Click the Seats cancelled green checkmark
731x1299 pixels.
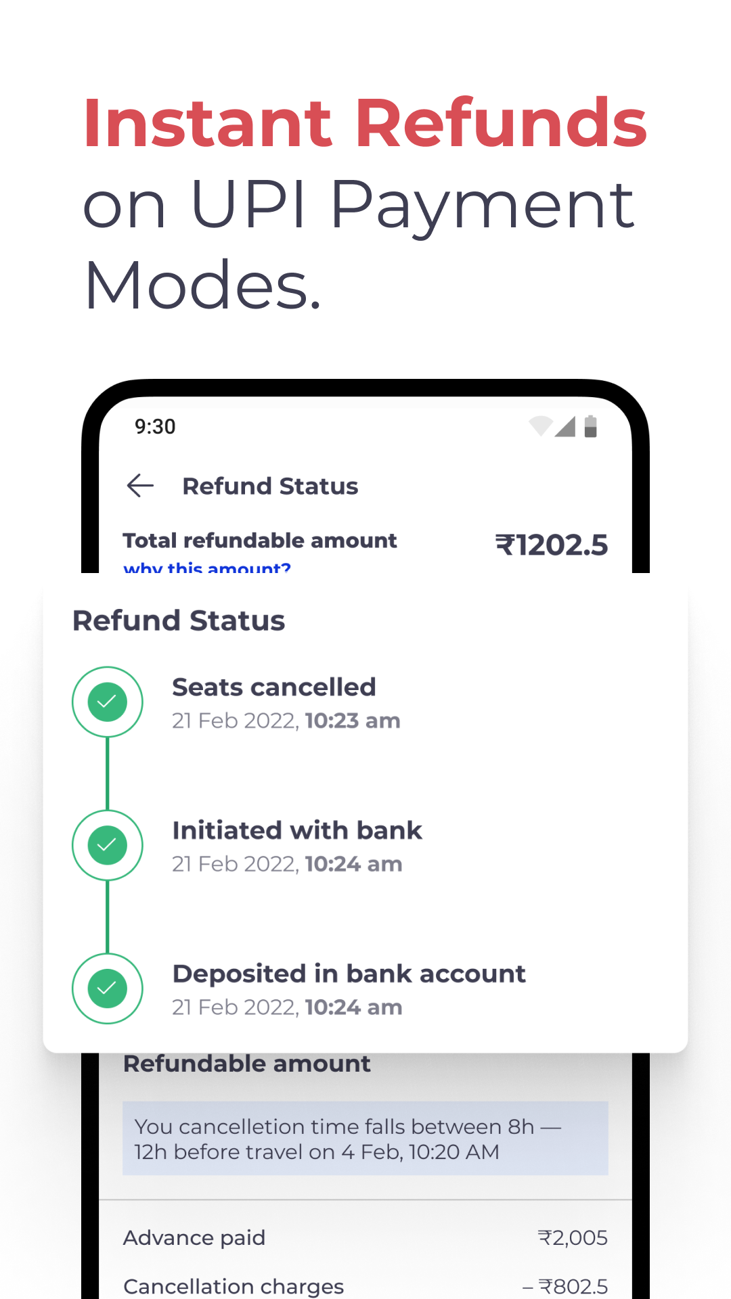[108, 702]
